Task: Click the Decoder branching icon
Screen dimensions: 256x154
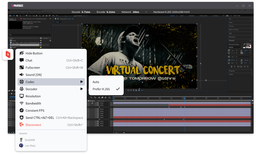Action: 22,89
